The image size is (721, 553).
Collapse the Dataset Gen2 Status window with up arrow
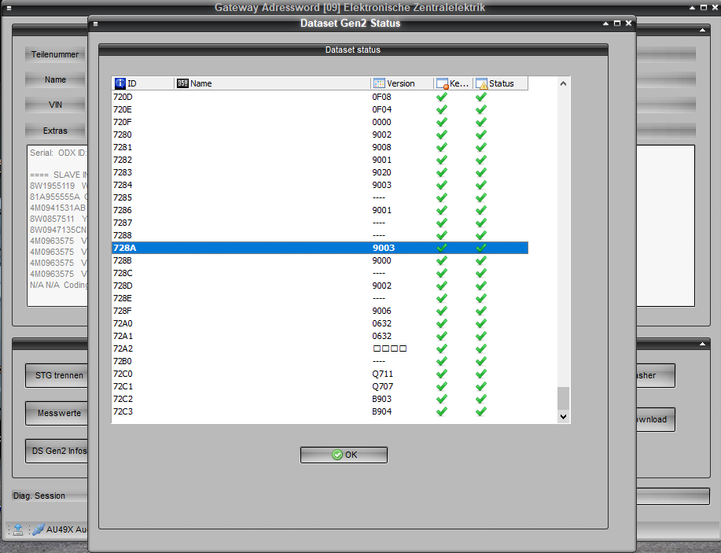[606, 24]
